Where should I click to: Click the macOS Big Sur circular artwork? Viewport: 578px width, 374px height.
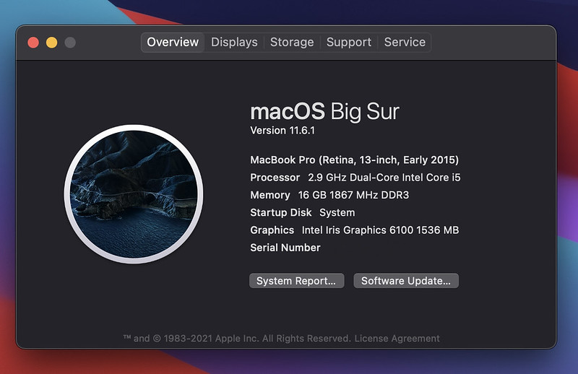[134, 194]
